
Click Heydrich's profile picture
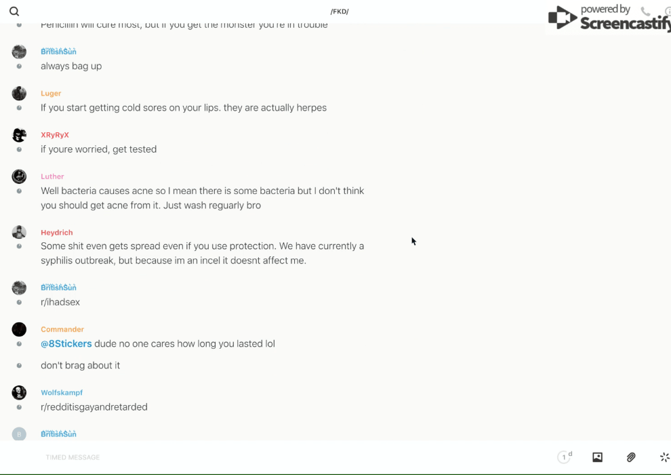pos(19,232)
